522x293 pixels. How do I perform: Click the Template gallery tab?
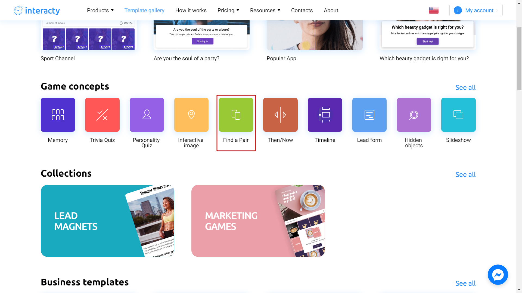[144, 10]
